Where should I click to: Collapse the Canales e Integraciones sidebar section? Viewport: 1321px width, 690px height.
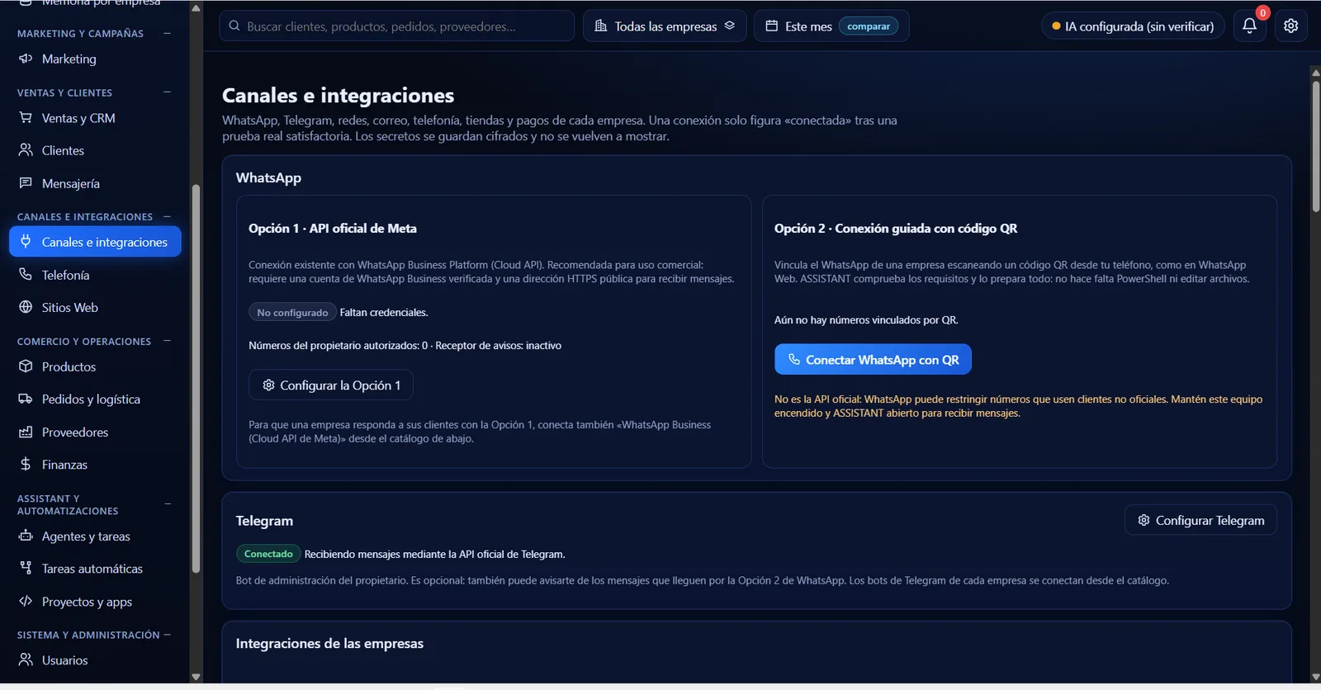coord(168,216)
